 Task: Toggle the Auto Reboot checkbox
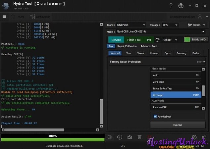(x=155, y=116)
